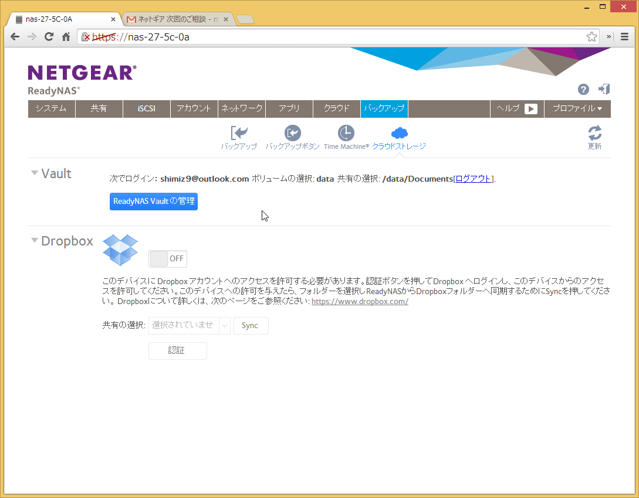Switch to the Network (ネットワーク) tab
639x498 pixels.
[242, 108]
